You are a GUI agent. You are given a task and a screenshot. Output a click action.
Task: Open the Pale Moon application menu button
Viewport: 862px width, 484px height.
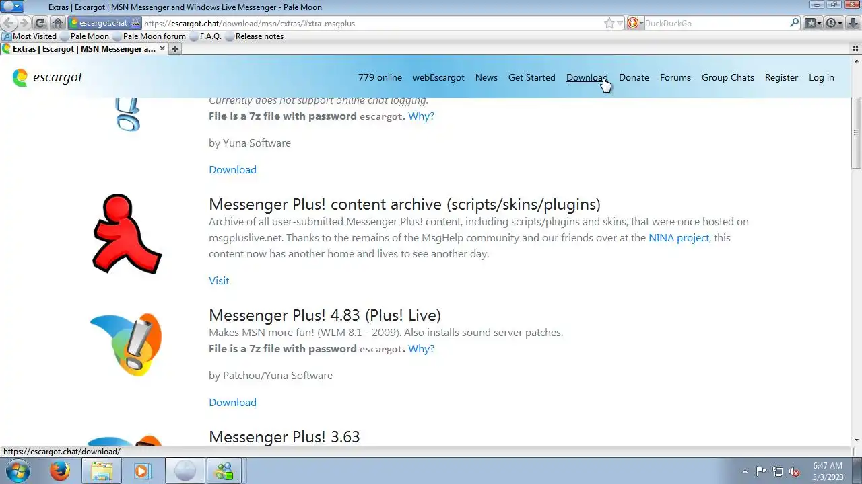click(x=13, y=7)
